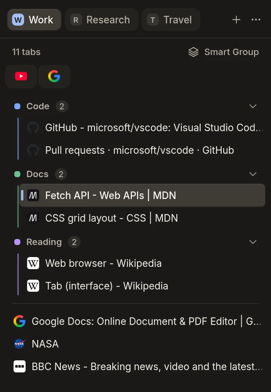Click the BBC News favicon
271x392 pixels.
[20, 366]
